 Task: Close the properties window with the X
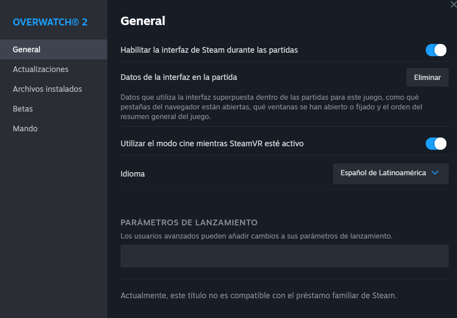(x=453, y=4)
